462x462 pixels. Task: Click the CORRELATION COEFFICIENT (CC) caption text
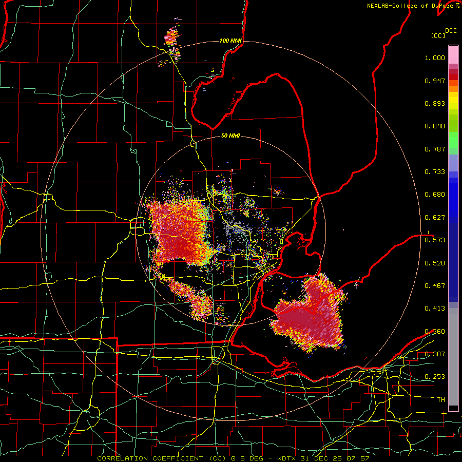(x=162, y=458)
